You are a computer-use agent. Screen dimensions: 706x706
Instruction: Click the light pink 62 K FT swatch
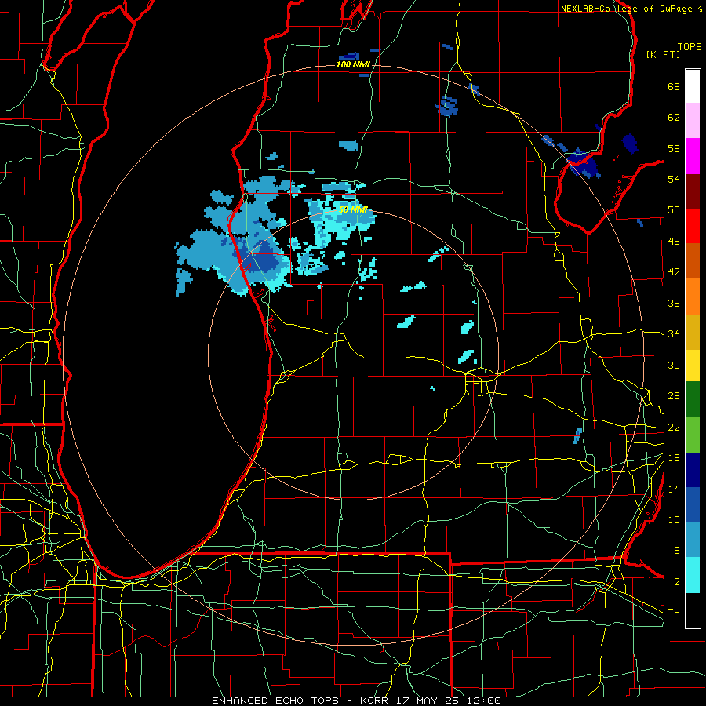click(x=693, y=121)
